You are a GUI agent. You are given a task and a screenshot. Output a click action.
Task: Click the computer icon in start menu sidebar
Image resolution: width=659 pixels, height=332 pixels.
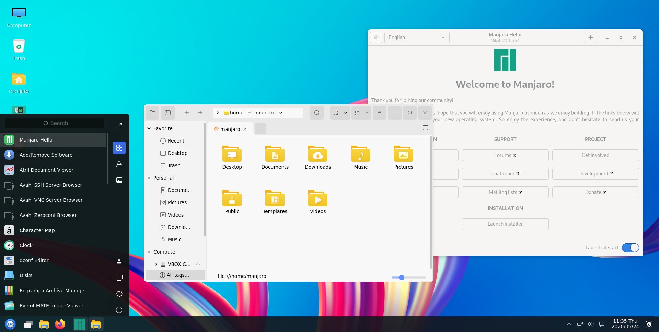pyautogui.click(x=119, y=278)
